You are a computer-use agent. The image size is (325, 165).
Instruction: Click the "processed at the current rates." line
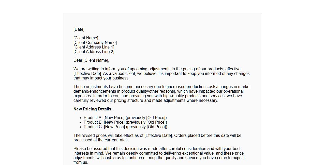101,140
